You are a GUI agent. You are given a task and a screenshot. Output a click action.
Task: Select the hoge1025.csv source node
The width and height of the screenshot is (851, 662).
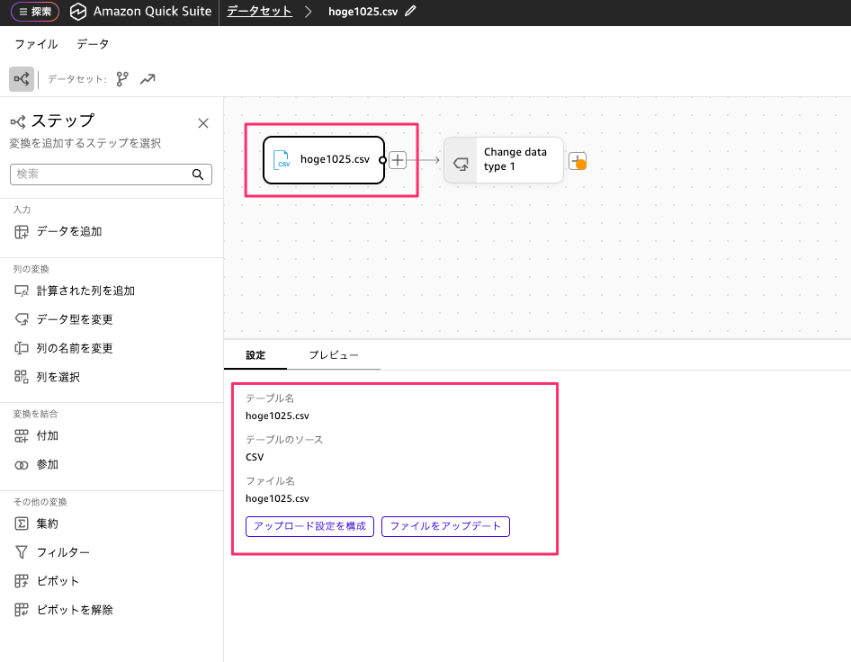324,160
